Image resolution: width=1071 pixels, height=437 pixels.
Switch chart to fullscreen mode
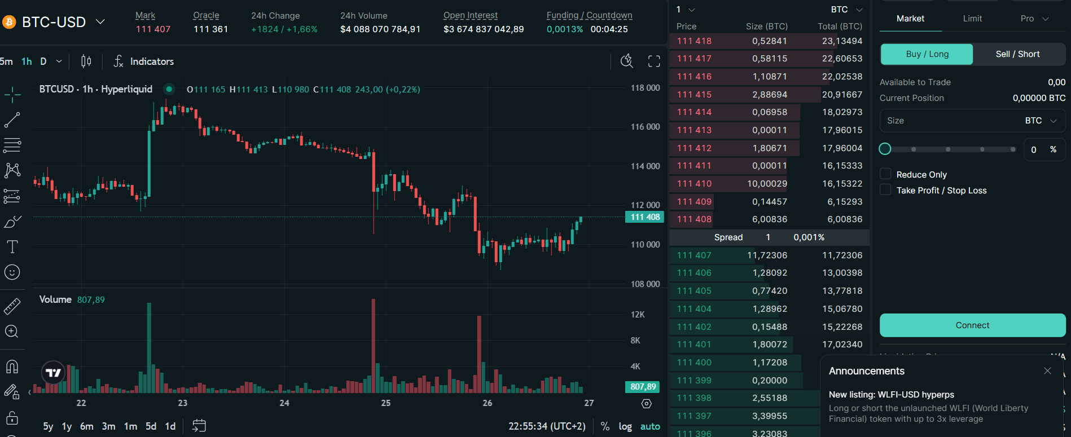point(654,61)
